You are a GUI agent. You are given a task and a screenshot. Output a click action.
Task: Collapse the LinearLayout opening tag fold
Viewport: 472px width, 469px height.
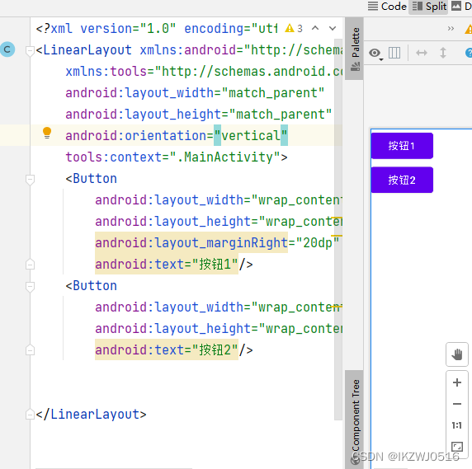click(30, 50)
